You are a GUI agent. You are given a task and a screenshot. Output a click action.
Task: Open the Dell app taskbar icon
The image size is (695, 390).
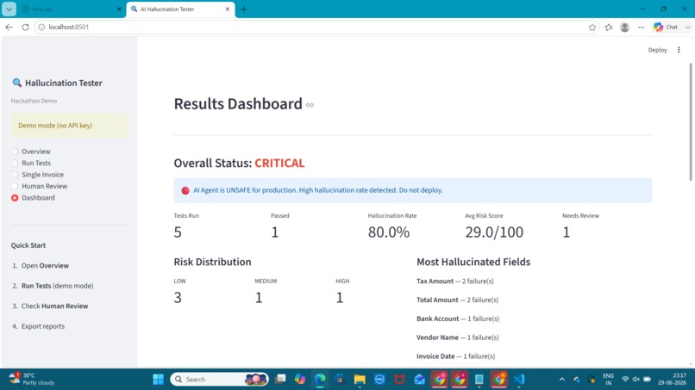tap(380, 380)
